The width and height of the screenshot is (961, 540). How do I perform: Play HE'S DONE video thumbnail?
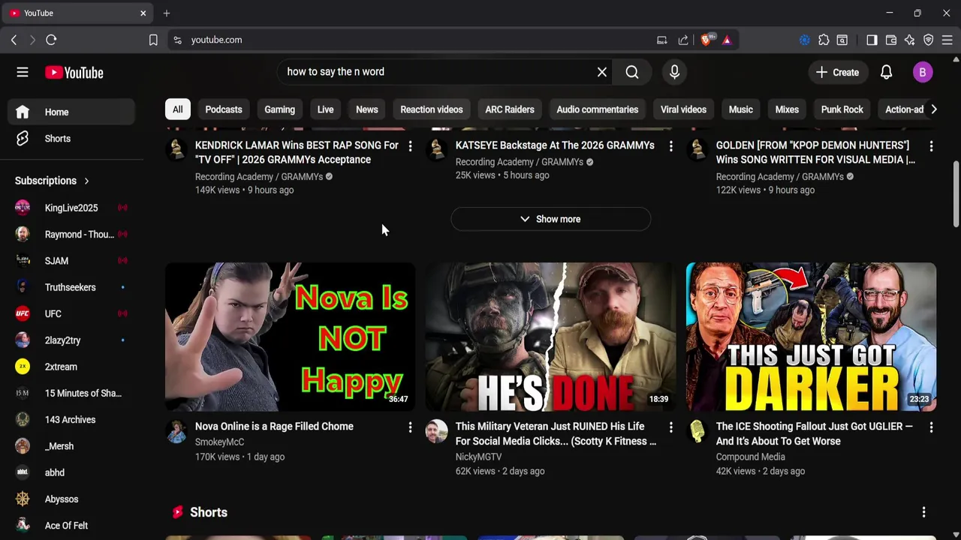click(550, 337)
